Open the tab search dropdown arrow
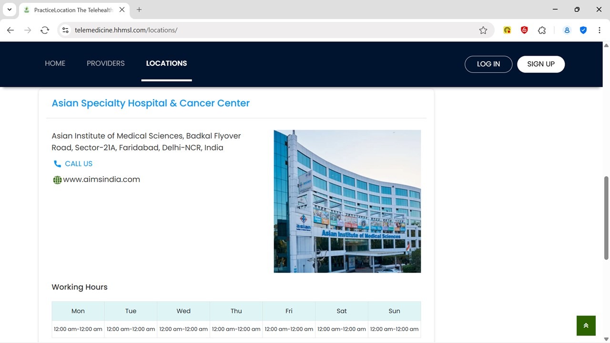The image size is (610, 343). (9, 10)
